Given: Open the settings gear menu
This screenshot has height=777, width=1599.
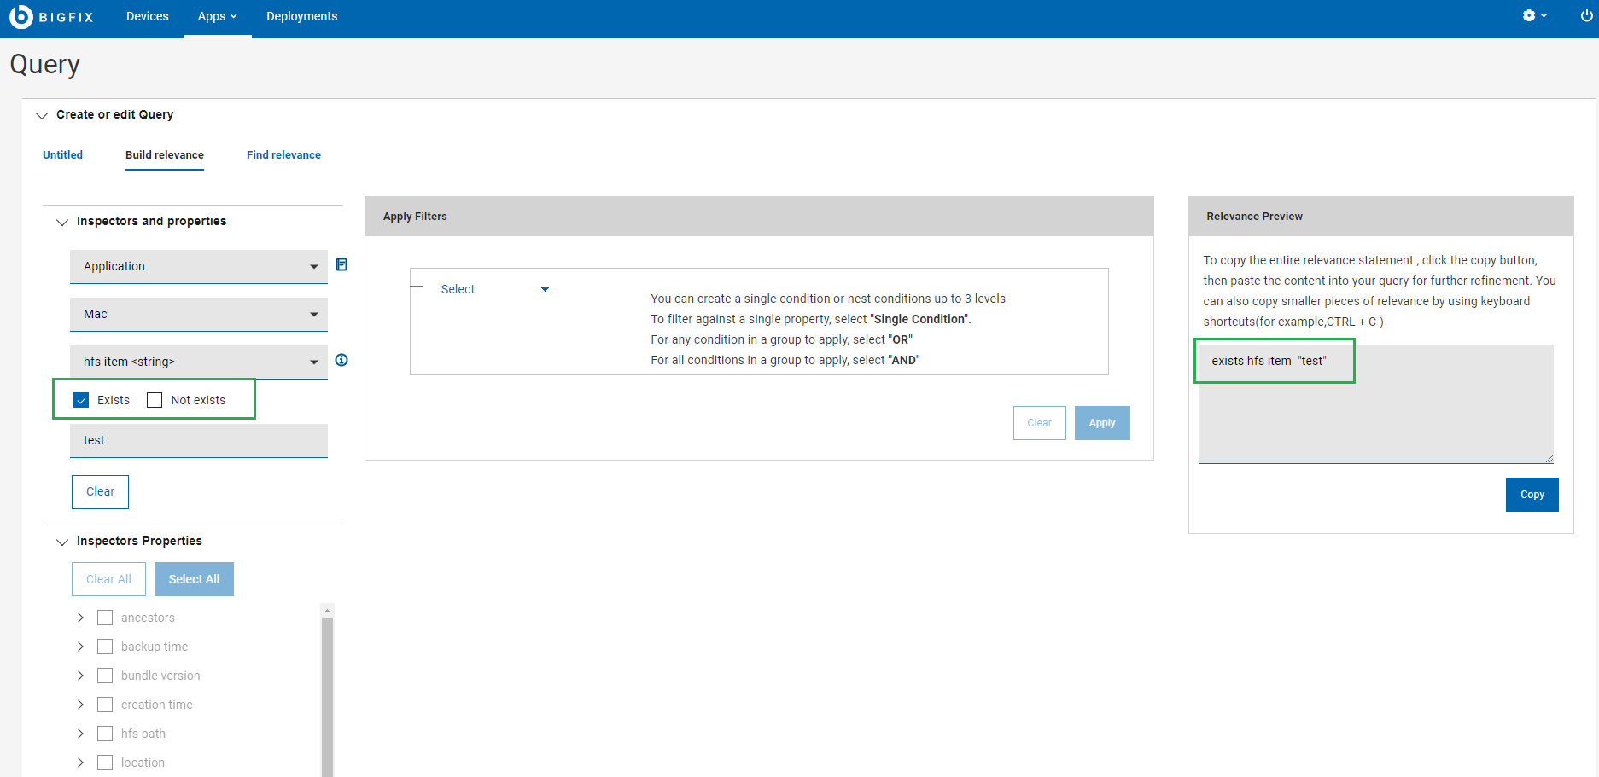Looking at the screenshot, I should (1533, 16).
